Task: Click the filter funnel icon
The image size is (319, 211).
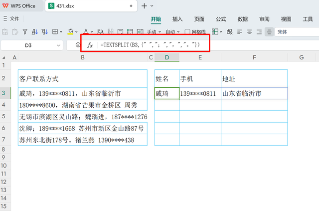Action: coord(25,32)
